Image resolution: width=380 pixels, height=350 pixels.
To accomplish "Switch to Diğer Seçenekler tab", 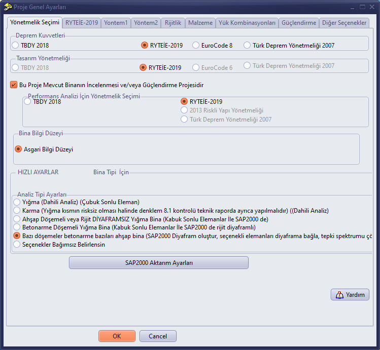I will coord(344,23).
